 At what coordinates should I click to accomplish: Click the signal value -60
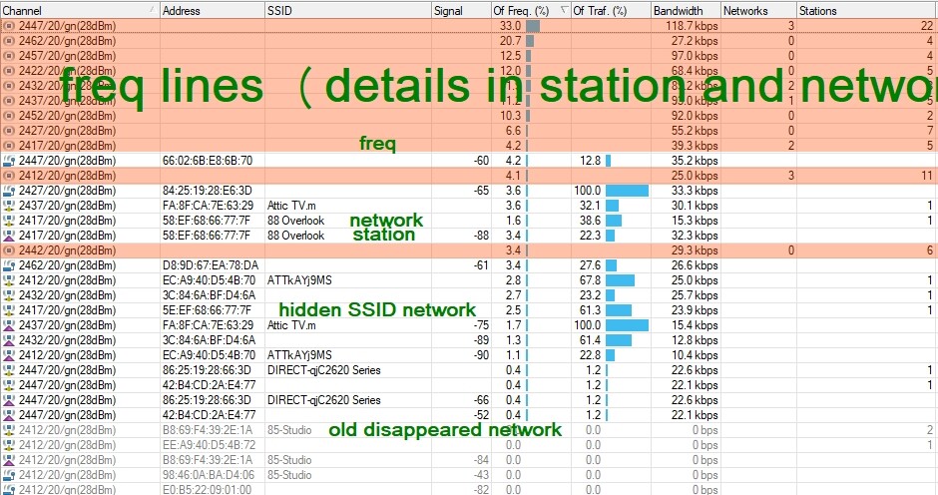[x=481, y=161]
